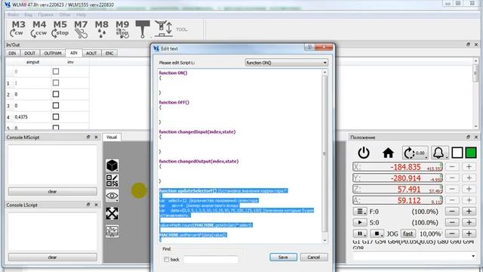Viewport: 483px width, 272px height.
Task: Save the edited script
Action: point(283,257)
